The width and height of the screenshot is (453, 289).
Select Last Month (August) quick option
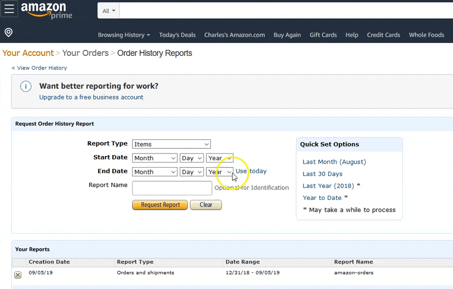(x=334, y=162)
